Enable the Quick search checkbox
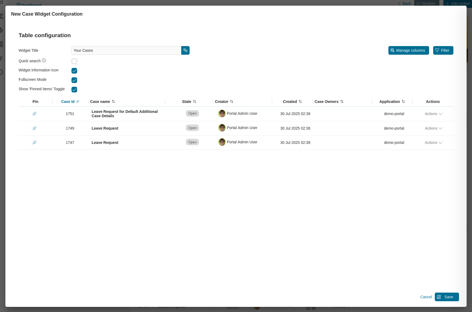The height and width of the screenshot is (312, 472). click(x=74, y=61)
